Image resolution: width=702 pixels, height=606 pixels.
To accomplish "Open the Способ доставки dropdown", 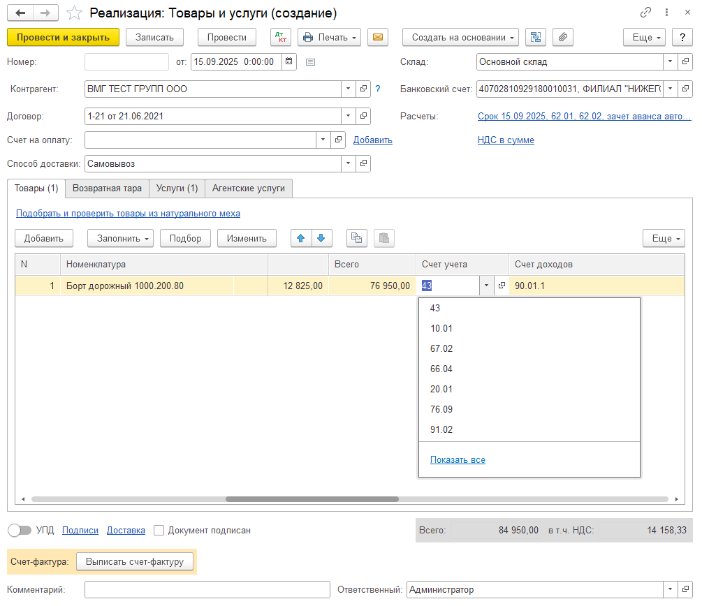I will click(x=349, y=164).
